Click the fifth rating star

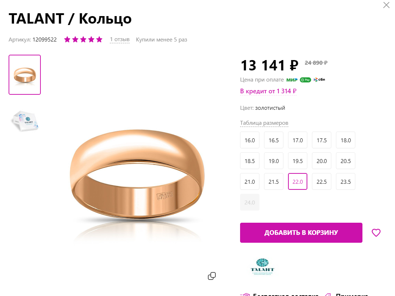pos(99,39)
